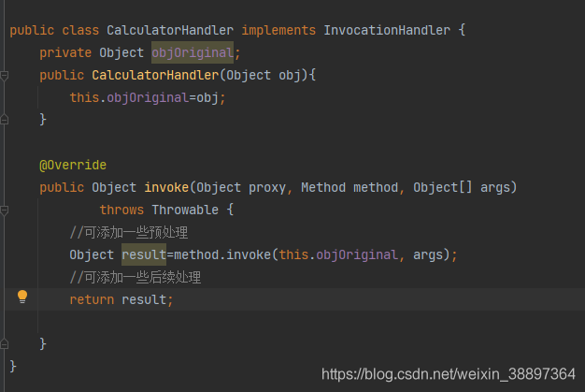The height and width of the screenshot is (392, 585).
Task: Click the post-processing Chinese comment line
Action: (136, 277)
